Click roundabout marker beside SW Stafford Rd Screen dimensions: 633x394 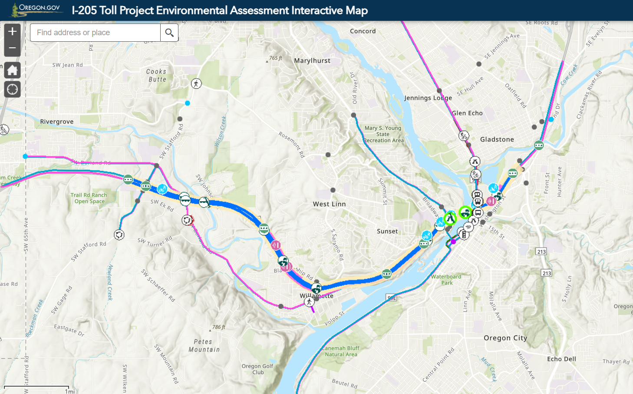(119, 235)
